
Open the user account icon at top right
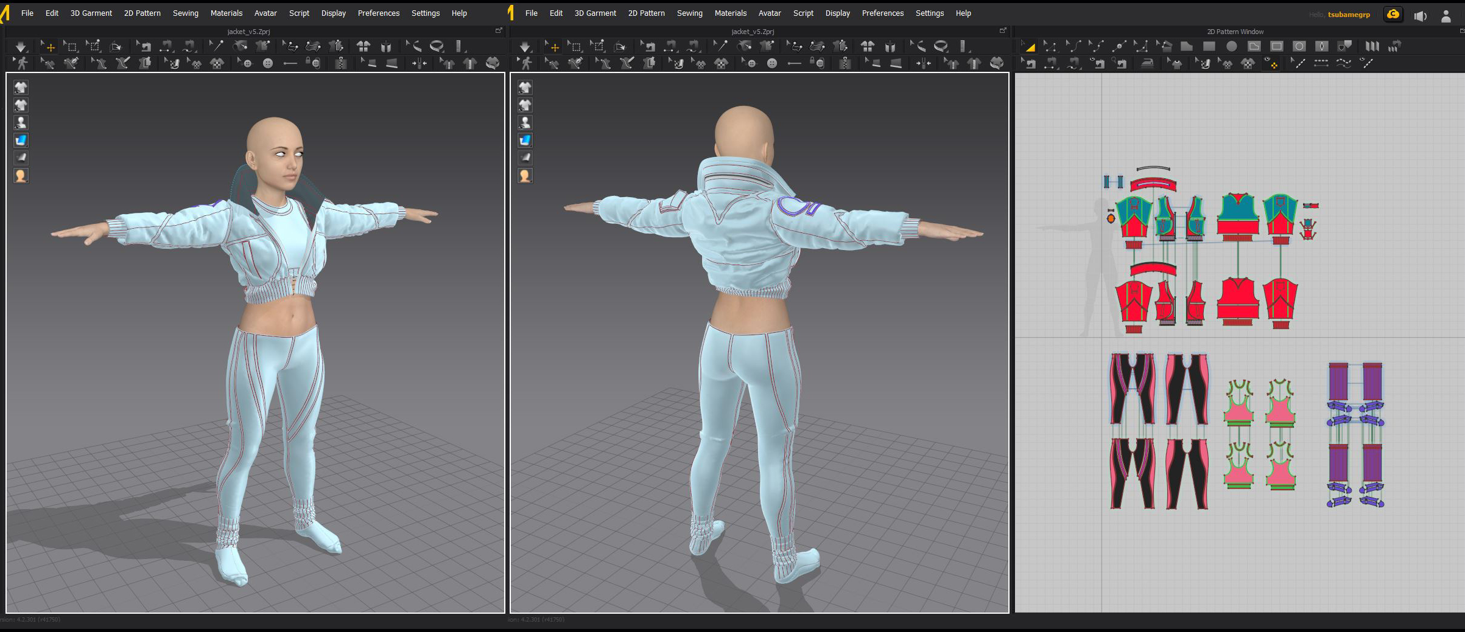pyautogui.click(x=1446, y=16)
